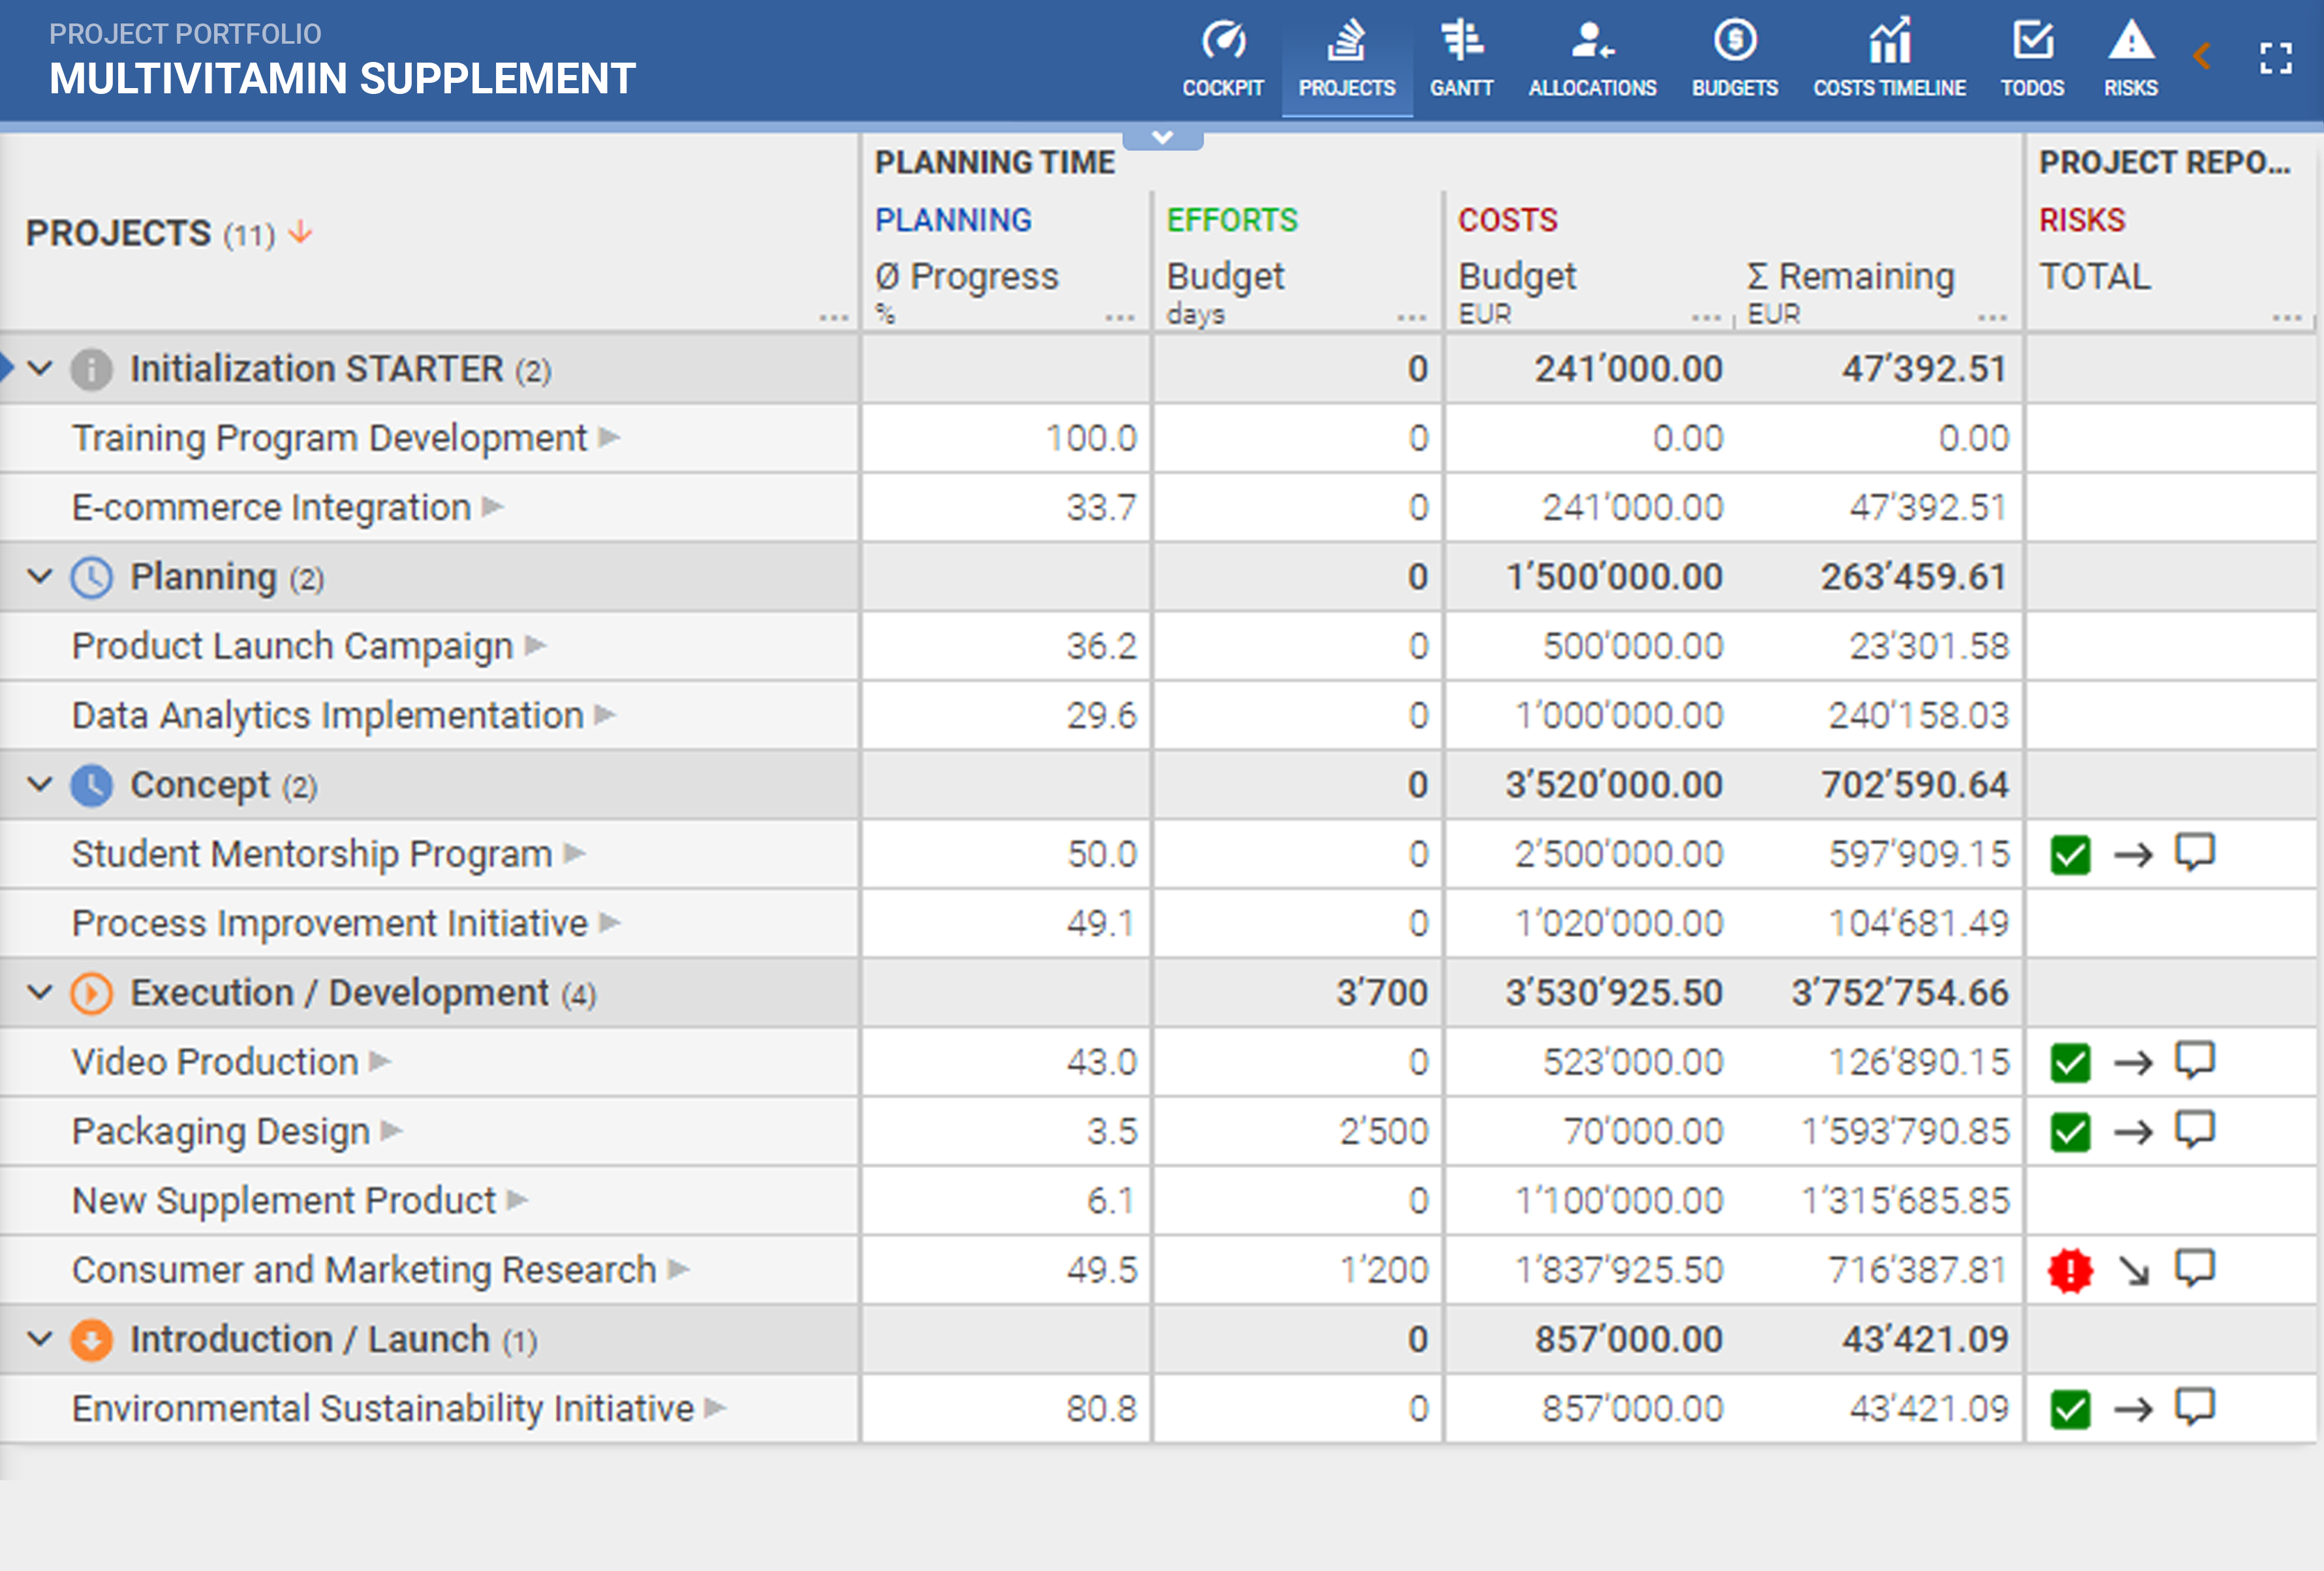Click green risk check for Packaging Design
This screenshot has width=2324, height=1571.
click(x=2070, y=1131)
